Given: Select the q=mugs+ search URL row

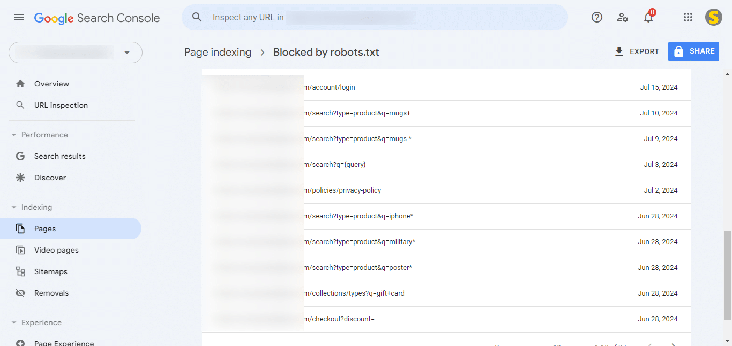Looking at the screenshot, I should (x=446, y=113).
